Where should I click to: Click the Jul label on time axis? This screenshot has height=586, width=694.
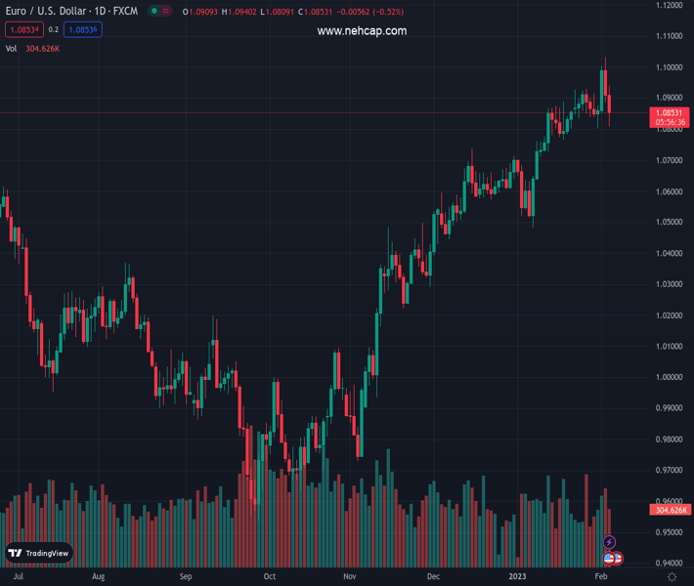pyautogui.click(x=18, y=577)
